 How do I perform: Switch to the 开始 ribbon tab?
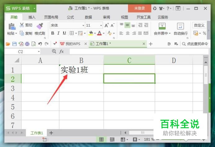coord(14,17)
